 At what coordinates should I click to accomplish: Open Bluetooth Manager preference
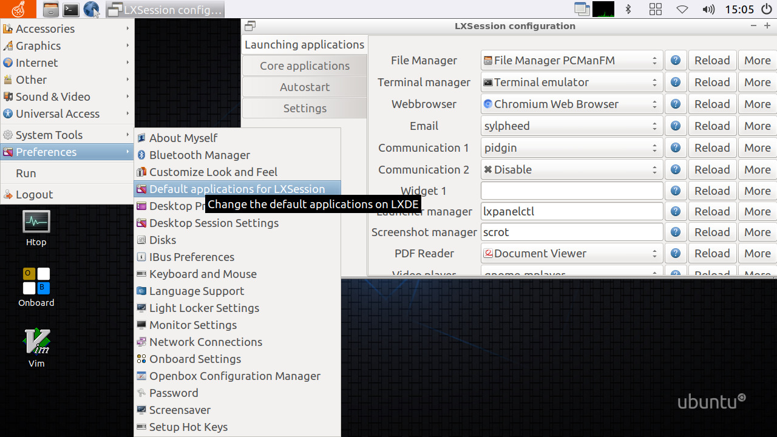[x=237, y=155]
